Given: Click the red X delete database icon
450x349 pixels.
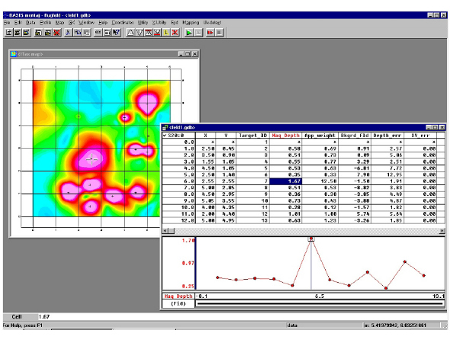Looking at the screenshot, I should (57, 33).
